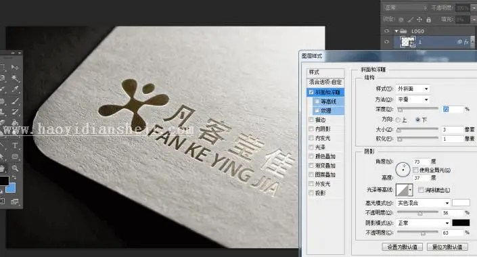Screen dimensions: 477x257
Task: Select 外发光 in layer style list
Action: tap(323, 184)
